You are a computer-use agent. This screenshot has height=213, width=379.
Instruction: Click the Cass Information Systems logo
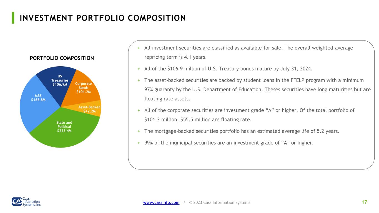(x=26, y=201)
